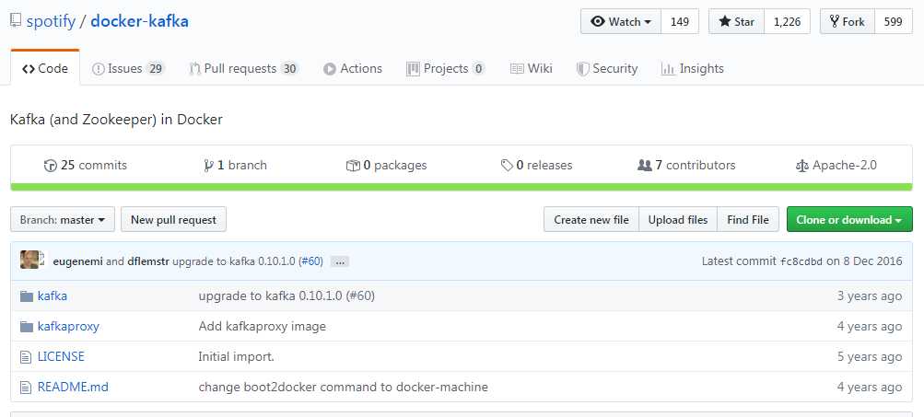Screen dimensions: 924x417
Task: Open the Apache-2.0 license link
Action: pyautogui.click(x=836, y=166)
